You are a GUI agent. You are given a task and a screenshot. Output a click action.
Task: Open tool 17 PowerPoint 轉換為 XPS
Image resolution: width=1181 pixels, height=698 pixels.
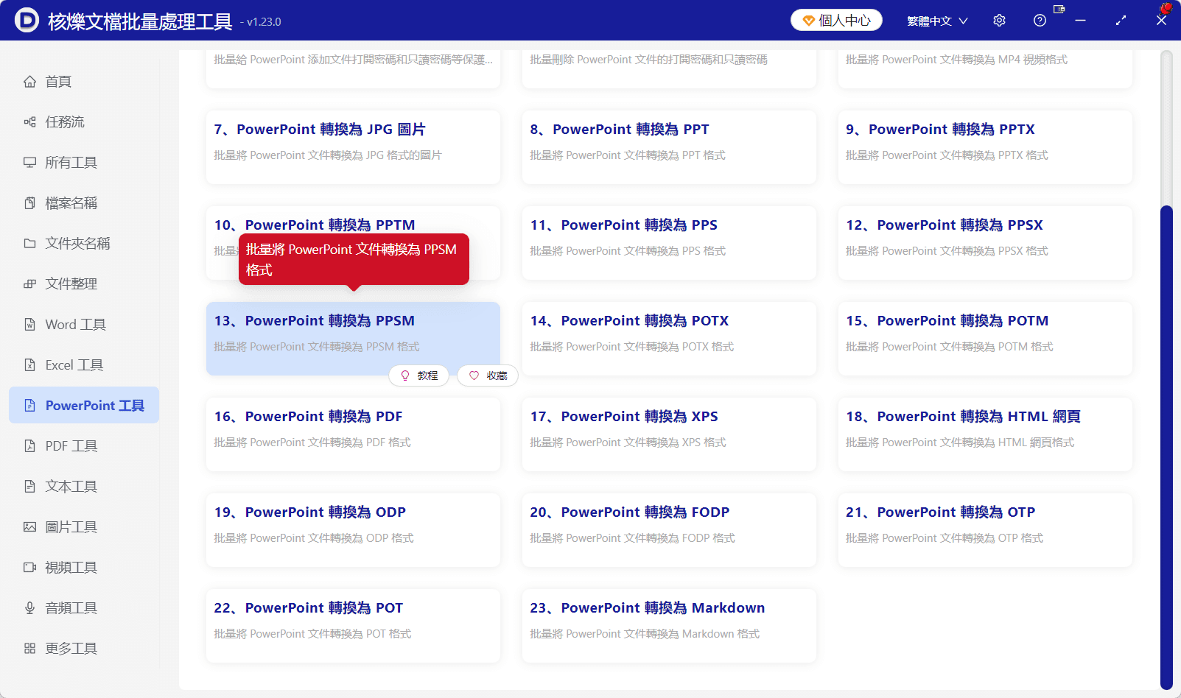[x=669, y=434]
